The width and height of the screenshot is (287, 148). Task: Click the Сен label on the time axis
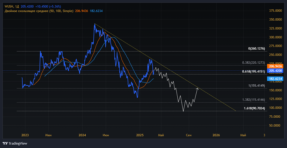pos(189,135)
